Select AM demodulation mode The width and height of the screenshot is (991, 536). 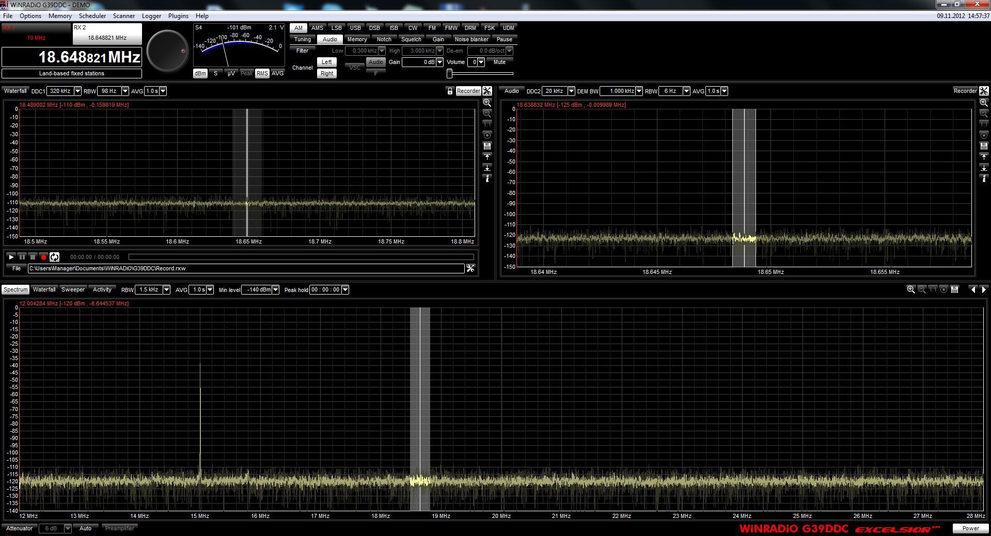click(298, 28)
